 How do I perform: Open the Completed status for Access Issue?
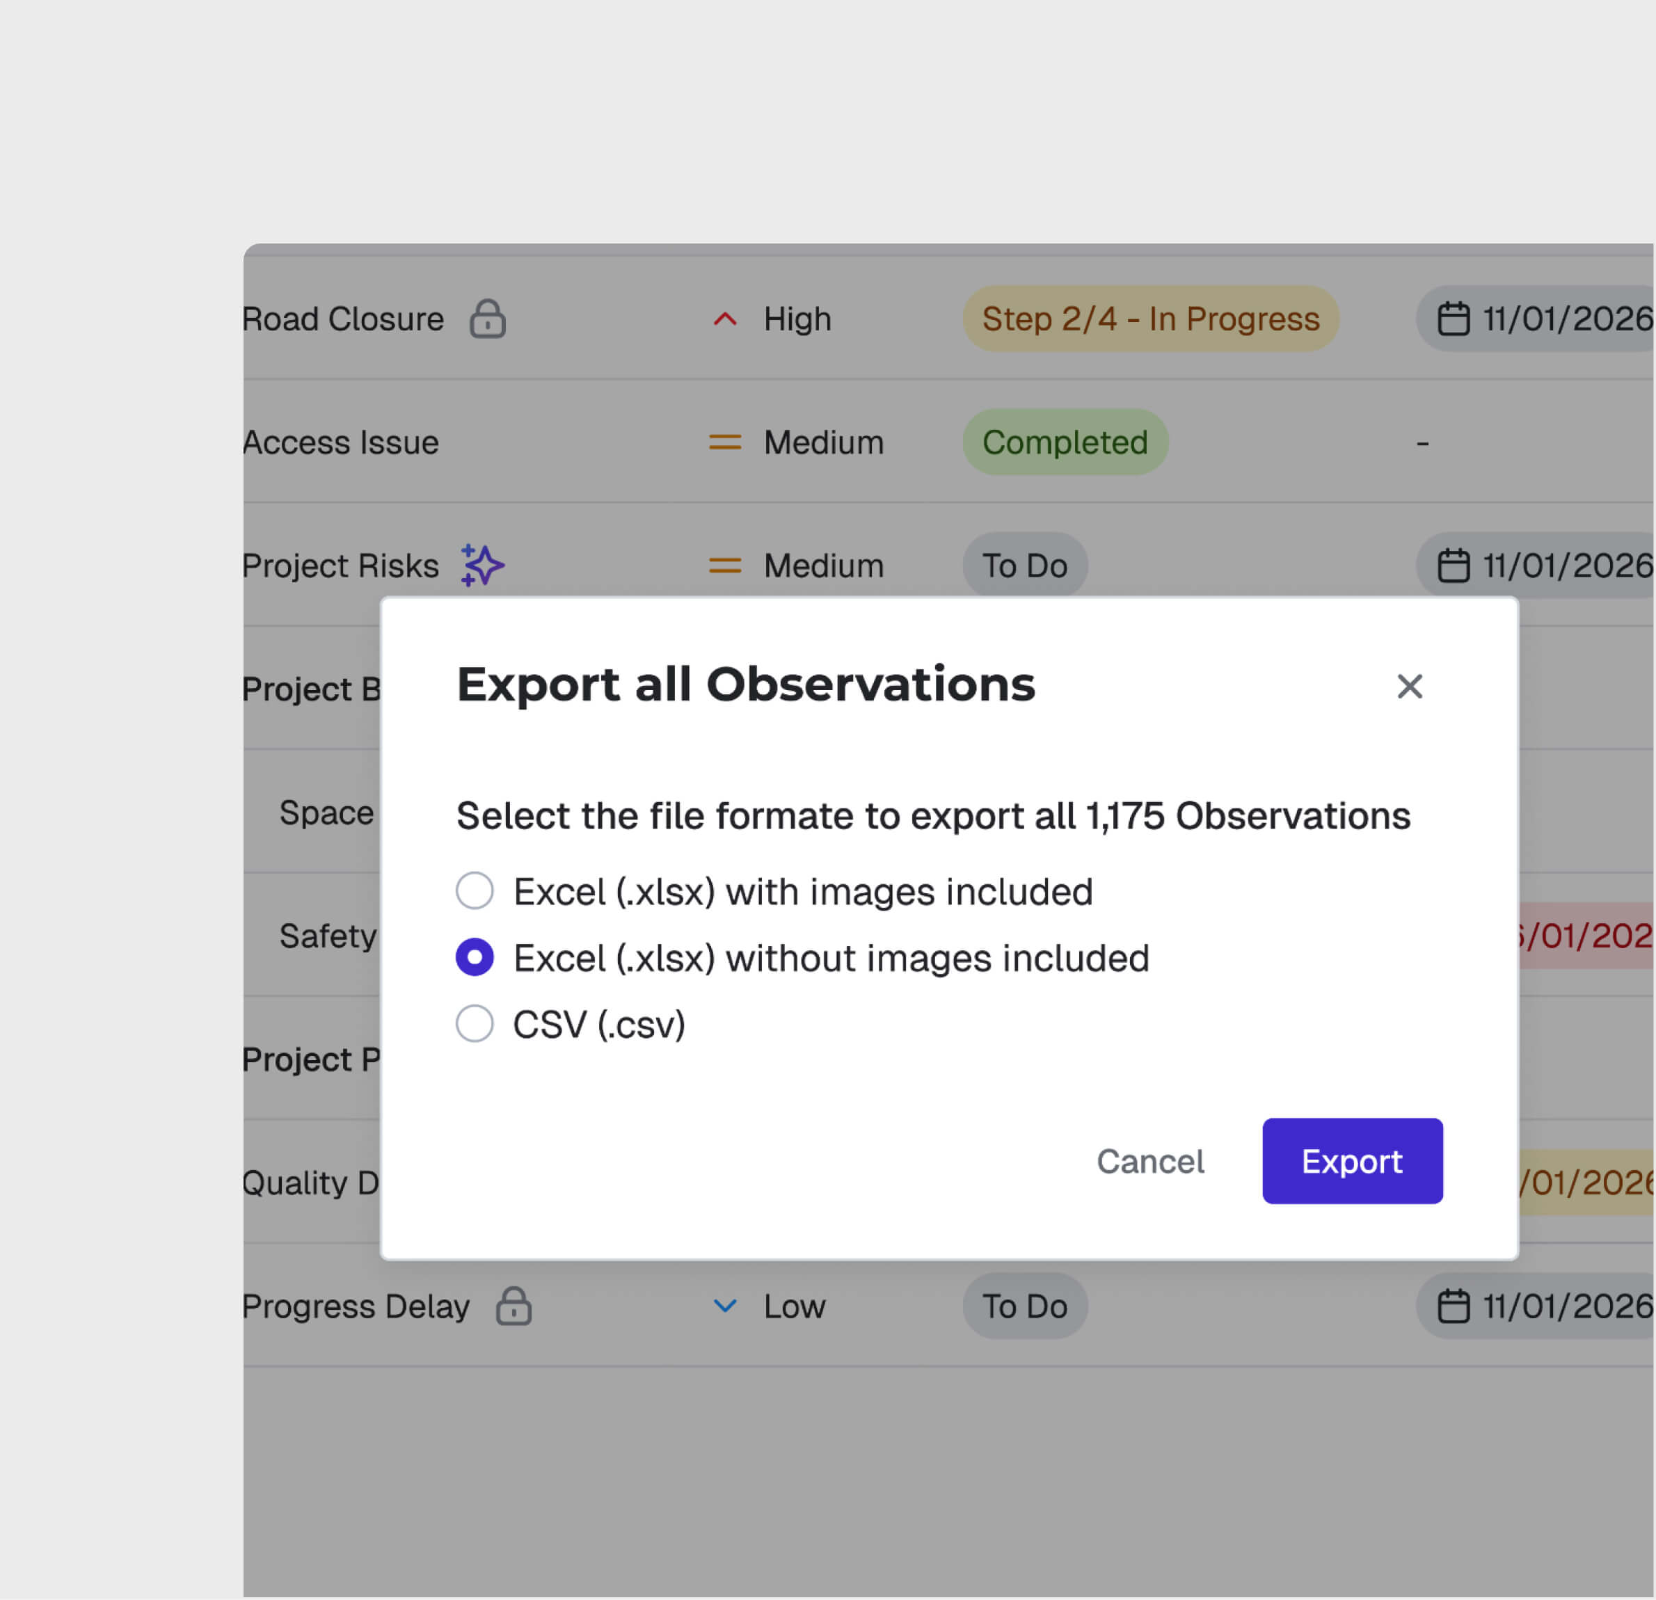click(1065, 442)
